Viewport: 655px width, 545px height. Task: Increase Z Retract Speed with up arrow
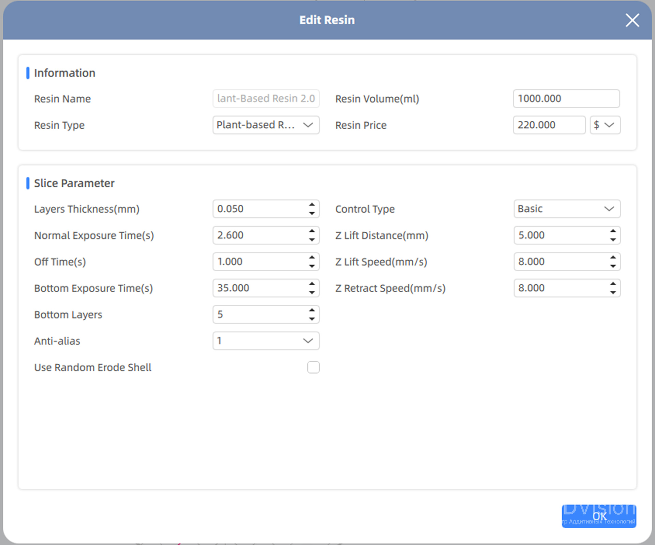[x=613, y=284]
